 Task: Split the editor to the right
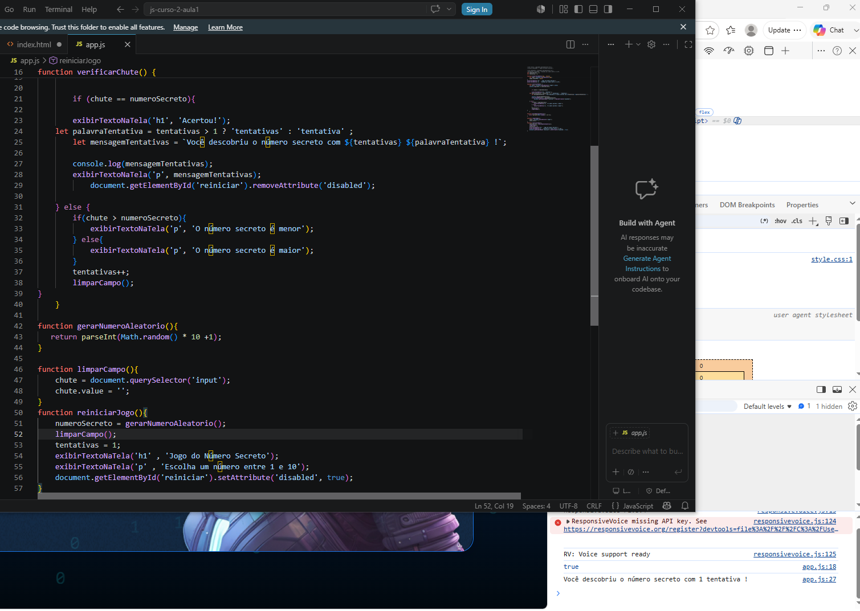(570, 44)
